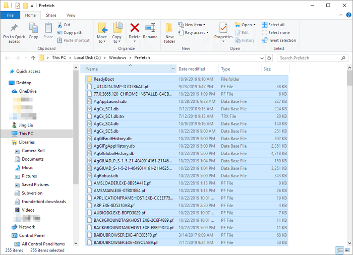353x255 pixels.
Task: Open recent locations dropdown arrow
Action: point(26,58)
